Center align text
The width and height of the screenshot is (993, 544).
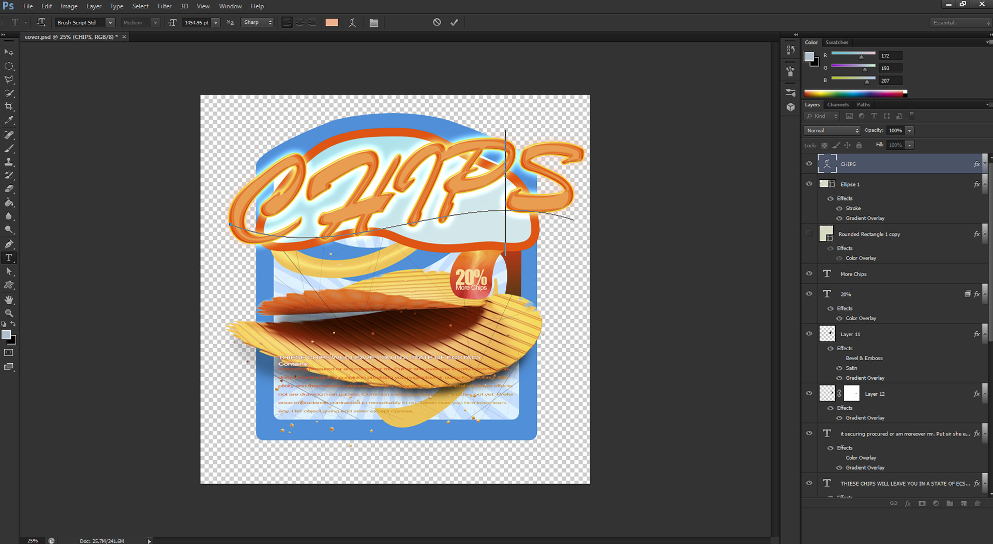299,22
